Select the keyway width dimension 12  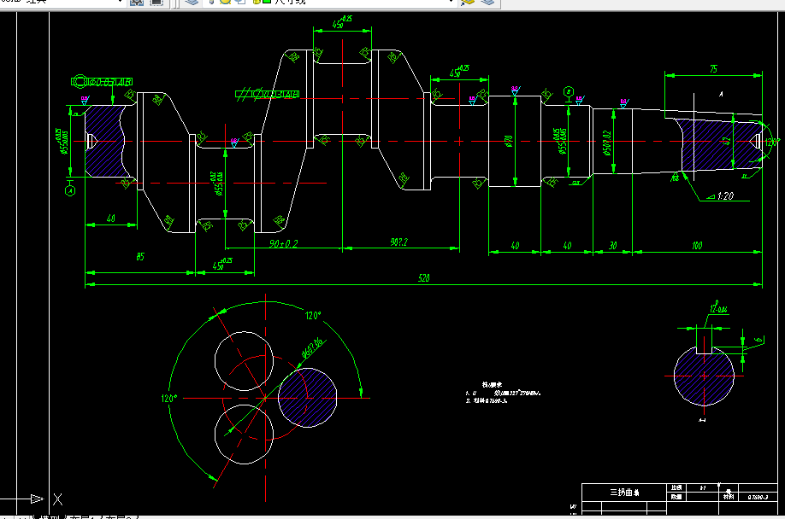(x=718, y=306)
